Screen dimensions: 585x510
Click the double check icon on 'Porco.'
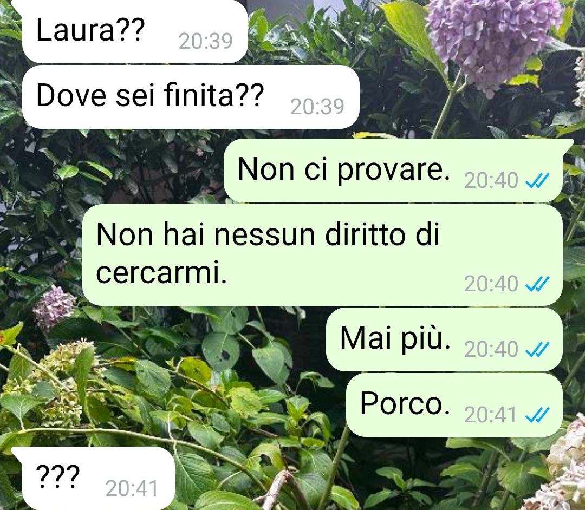click(x=537, y=415)
